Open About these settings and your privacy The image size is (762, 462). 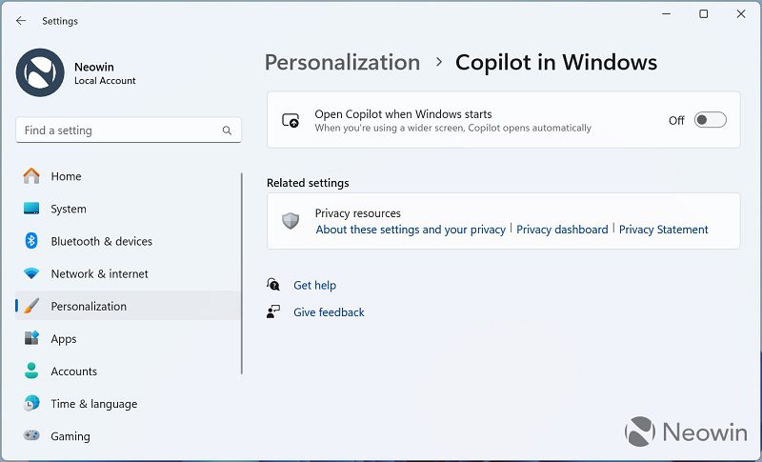pos(411,230)
